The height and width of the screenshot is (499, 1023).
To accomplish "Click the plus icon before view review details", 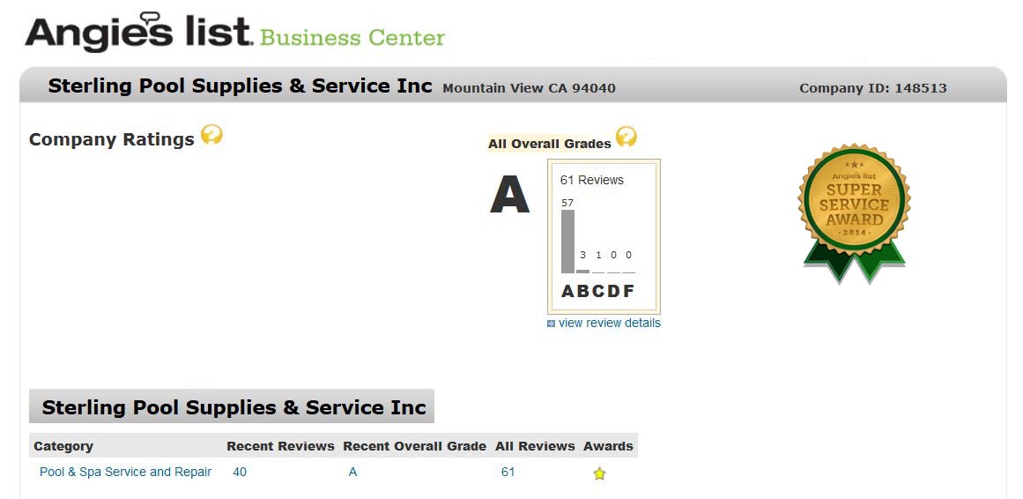I will click(551, 324).
